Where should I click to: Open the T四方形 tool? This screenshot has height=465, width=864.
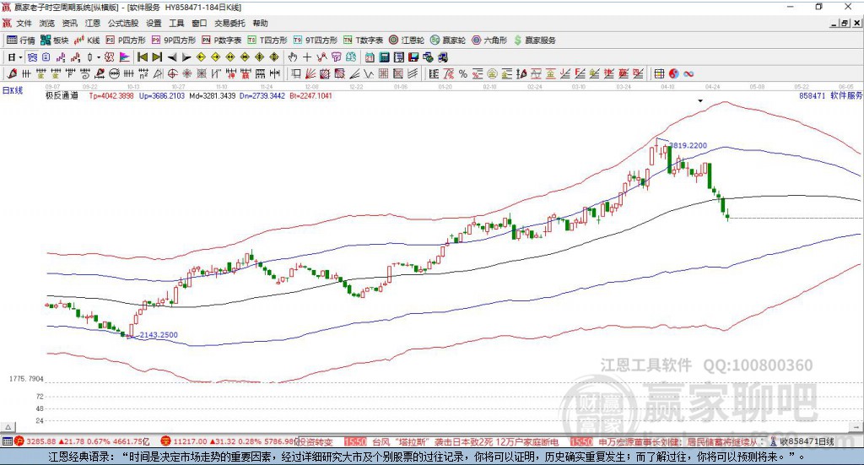(267, 41)
